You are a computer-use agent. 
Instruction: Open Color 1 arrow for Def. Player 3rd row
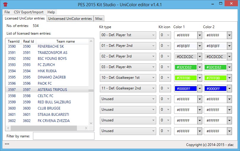pyautogui.click(x=200, y=57)
